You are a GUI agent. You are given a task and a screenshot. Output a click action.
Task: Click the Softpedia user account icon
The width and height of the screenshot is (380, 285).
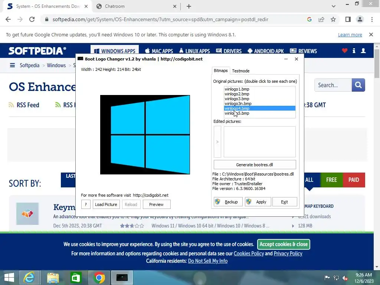click(363, 50)
